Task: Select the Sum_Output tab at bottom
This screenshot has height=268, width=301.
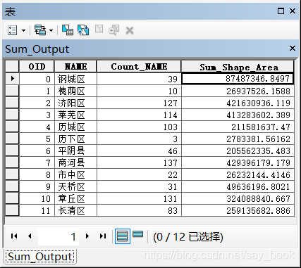Action: (x=39, y=257)
